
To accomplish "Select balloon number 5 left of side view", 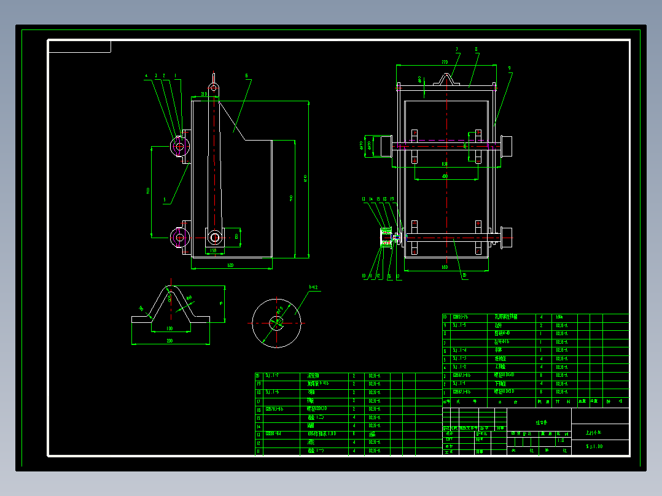I will [165, 200].
